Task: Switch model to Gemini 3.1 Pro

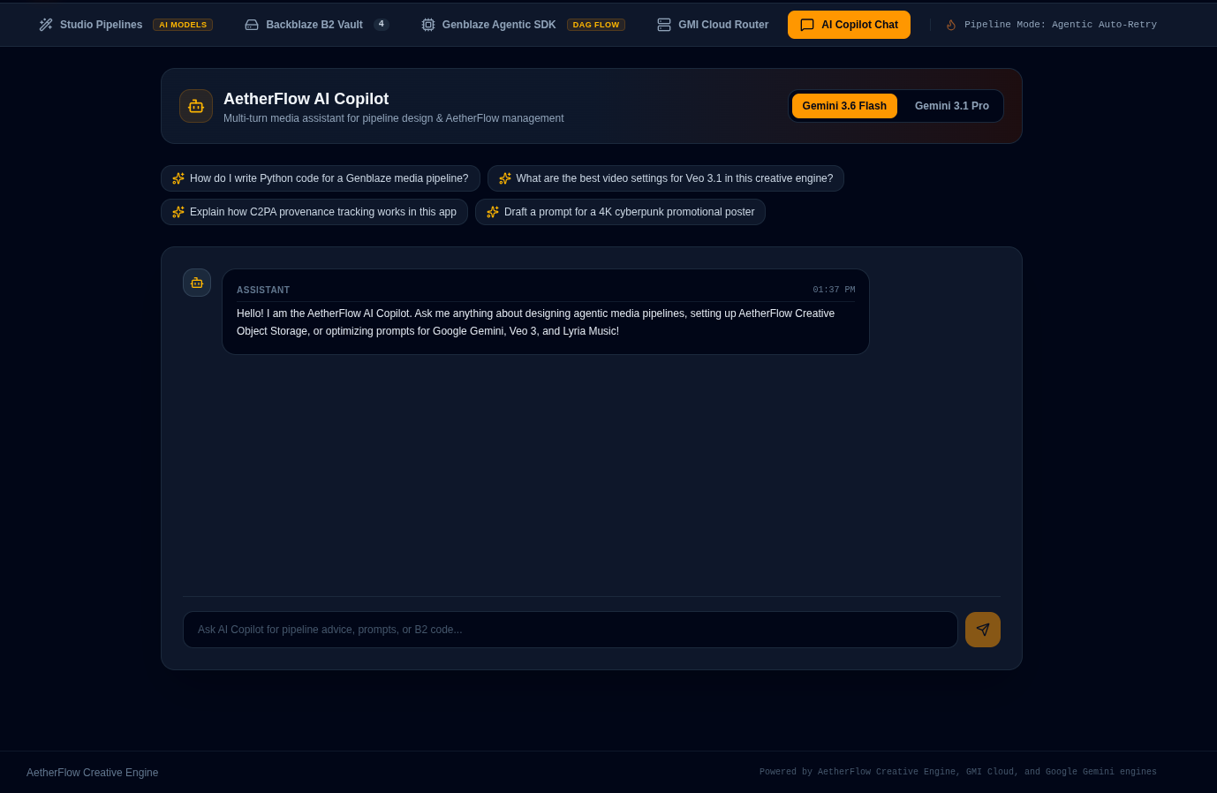Action: click(x=952, y=106)
